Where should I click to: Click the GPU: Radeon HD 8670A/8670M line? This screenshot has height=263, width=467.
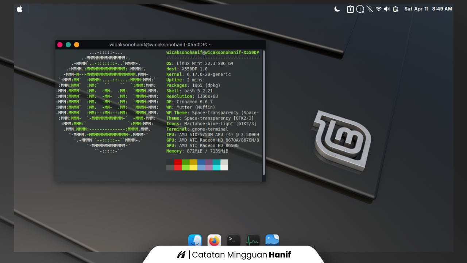[x=213, y=140]
